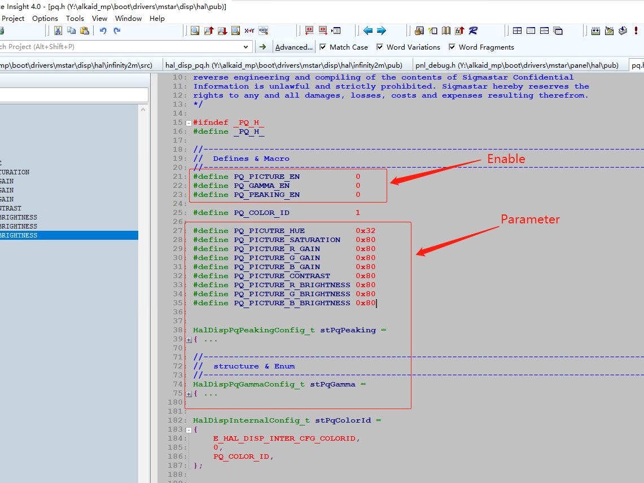
Task: Click the Redo arrow icon
Action: tap(117, 30)
